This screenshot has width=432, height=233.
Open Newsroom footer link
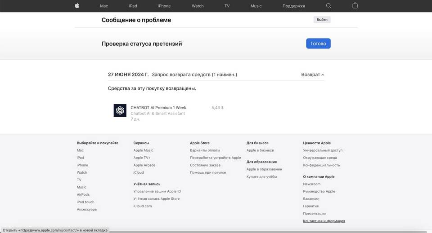click(x=311, y=184)
